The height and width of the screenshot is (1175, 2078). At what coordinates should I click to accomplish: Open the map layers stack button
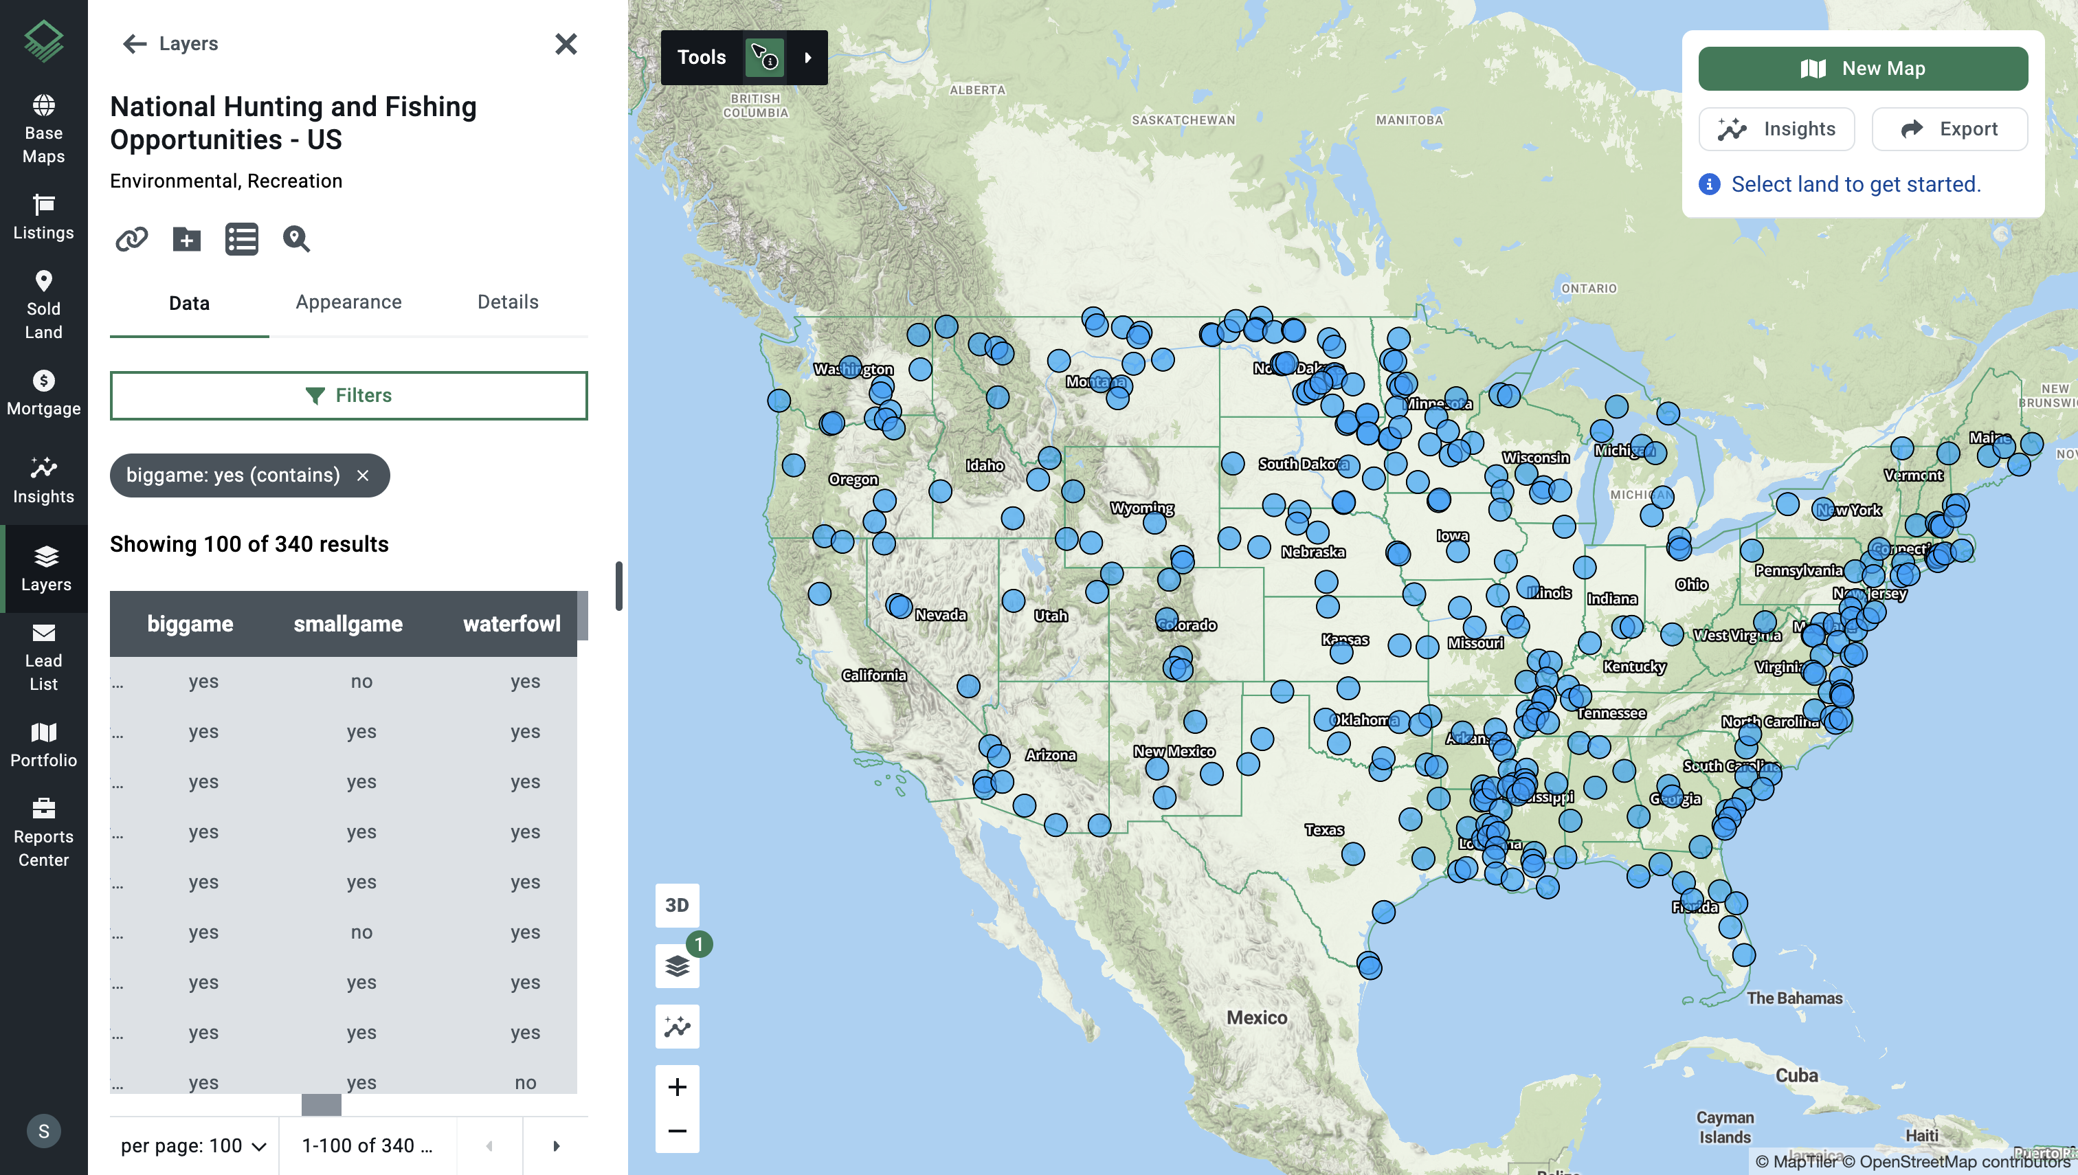pos(677,965)
